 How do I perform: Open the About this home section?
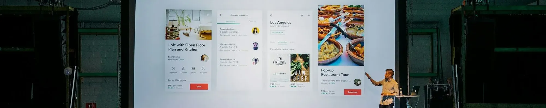click(x=177, y=80)
